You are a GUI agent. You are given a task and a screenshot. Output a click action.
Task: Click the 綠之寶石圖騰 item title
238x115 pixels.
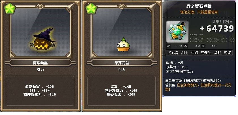click(199, 6)
